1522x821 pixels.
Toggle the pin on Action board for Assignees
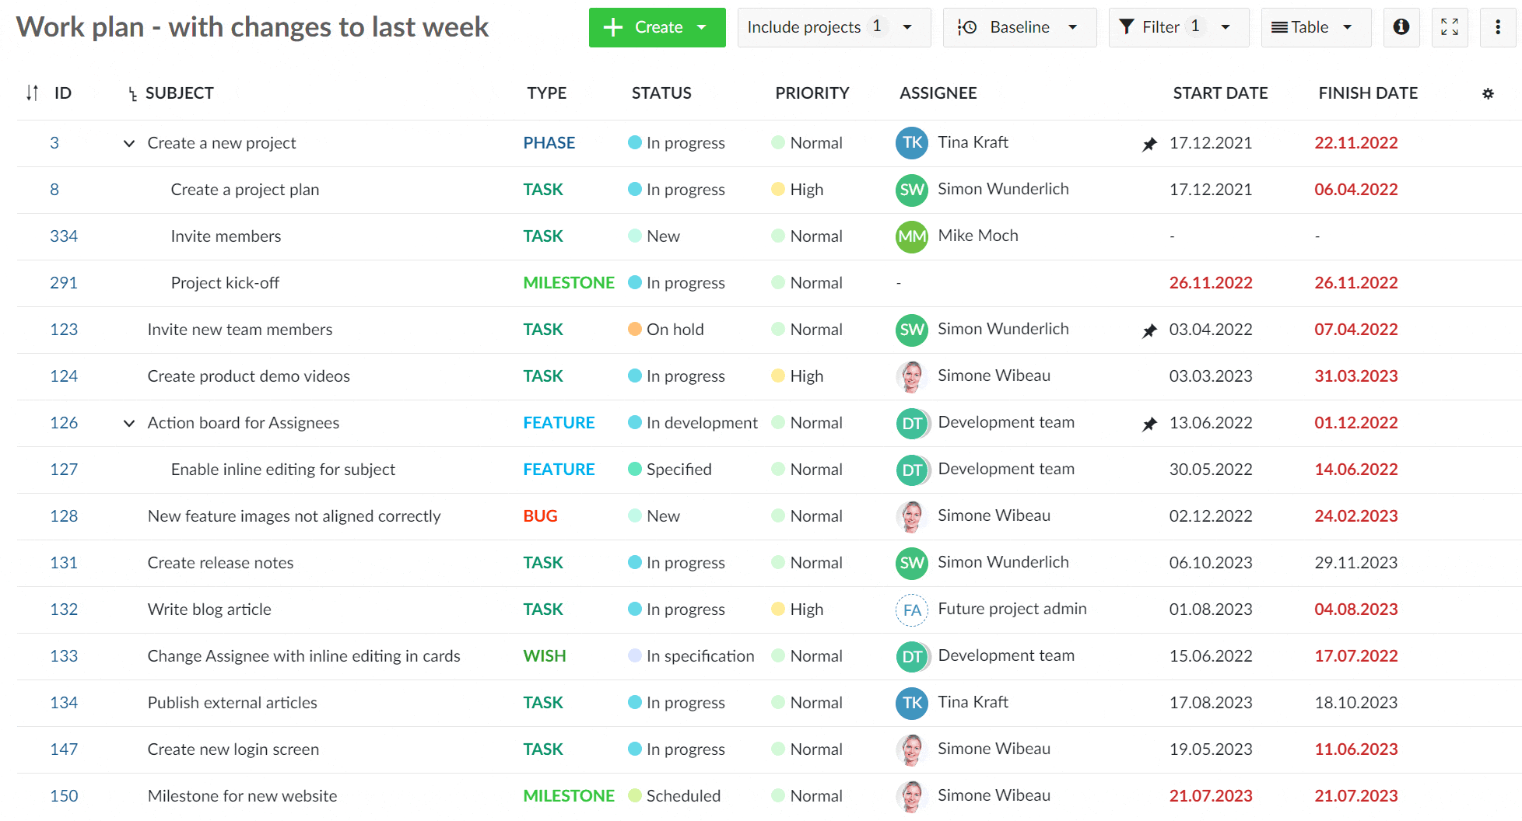1149,424
